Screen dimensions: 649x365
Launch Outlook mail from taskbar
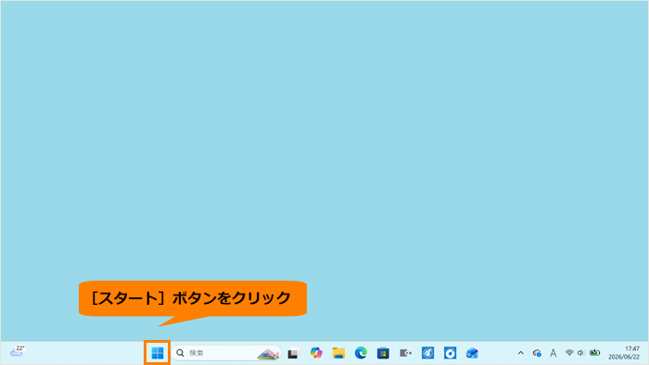pos(472,353)
